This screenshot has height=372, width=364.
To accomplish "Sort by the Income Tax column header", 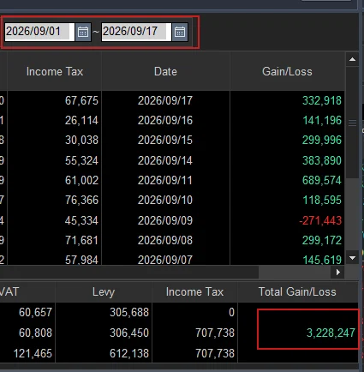I will click(x=55, y=71).
